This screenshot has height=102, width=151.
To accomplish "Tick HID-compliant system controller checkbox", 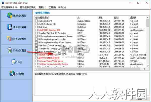I will (x=36, y=39).
